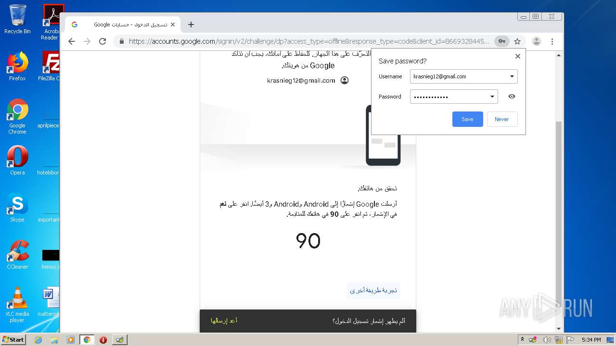Close the Google sign-in tab
The height and width of the screenshot is (346, 616).
point(173,25)
